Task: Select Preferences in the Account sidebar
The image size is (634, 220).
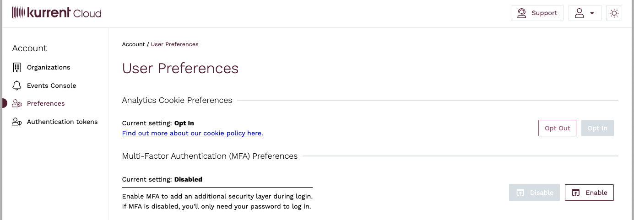Action: [x=46, y=104]
